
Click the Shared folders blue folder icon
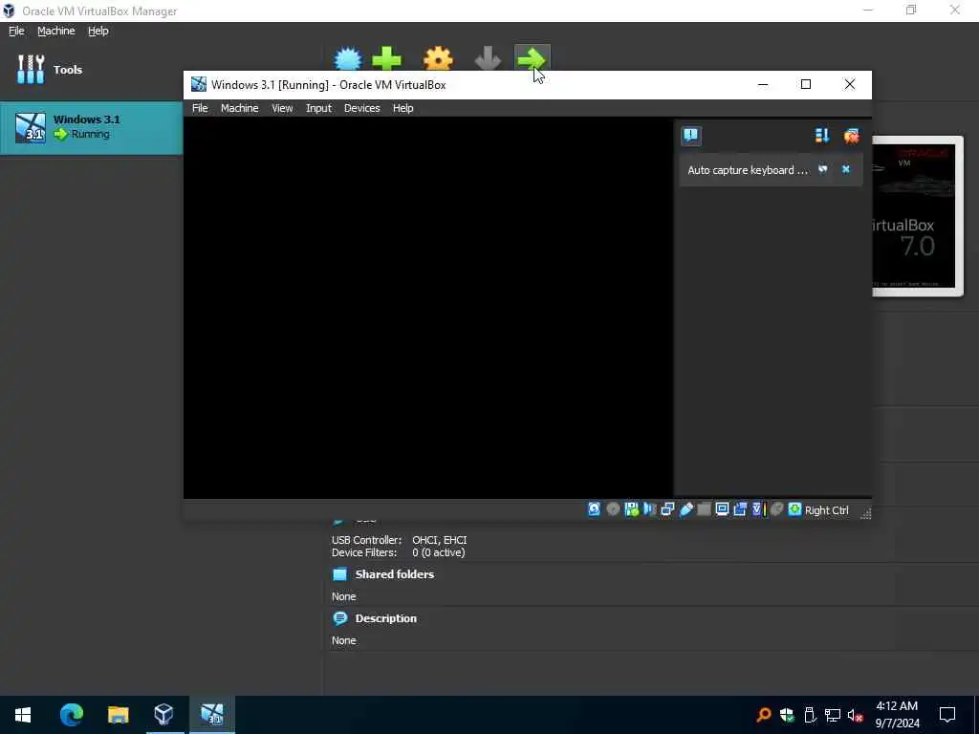click(339, 574)
